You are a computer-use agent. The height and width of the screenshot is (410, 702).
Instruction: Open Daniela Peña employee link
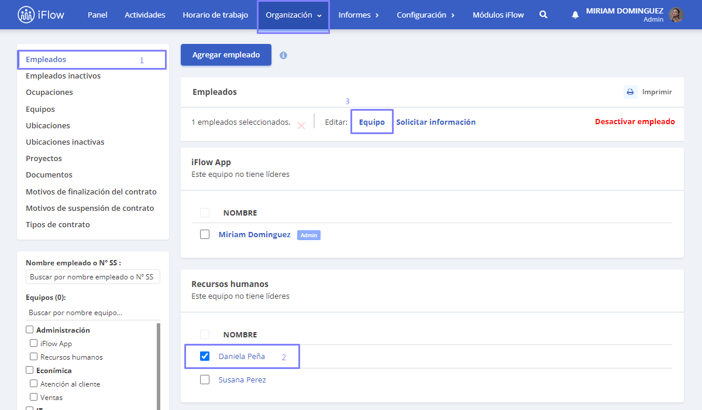coord(242,356)
